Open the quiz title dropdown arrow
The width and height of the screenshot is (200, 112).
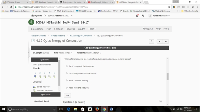85,40
